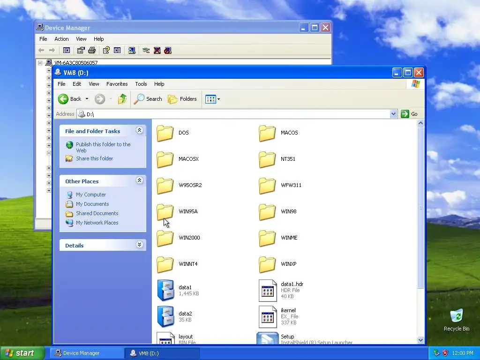
Task: Collapse the Other Places panel
Action: click(139, 180)
